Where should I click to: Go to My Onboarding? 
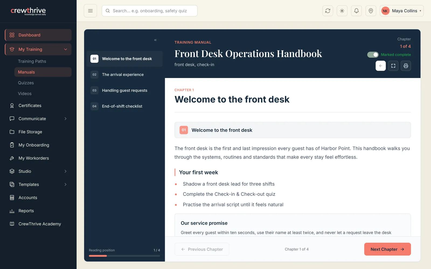coord(38,145)
